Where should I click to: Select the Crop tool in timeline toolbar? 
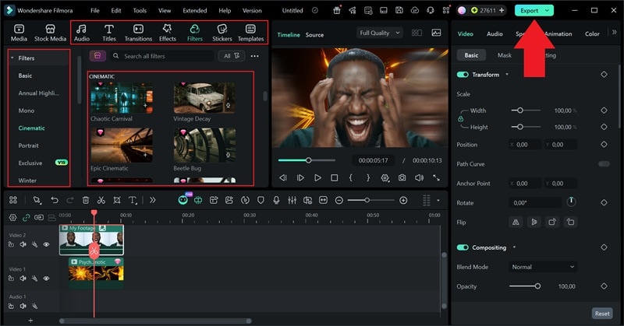[116, 200]
